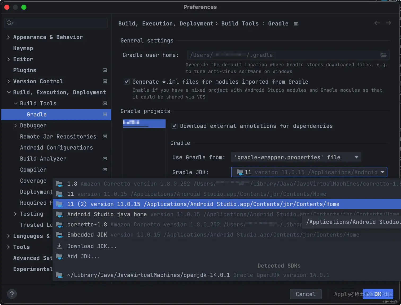Select detected openjdk-14.0.1 SDK

click(227, 275)
